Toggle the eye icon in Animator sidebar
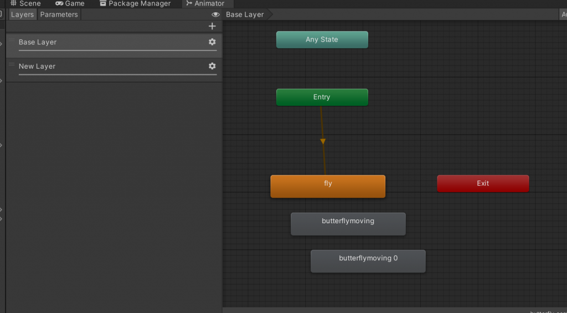 [x=215, y=14]
